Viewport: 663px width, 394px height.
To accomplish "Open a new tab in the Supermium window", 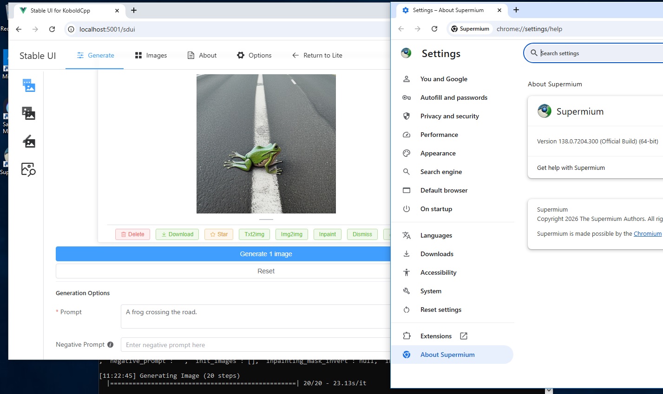I will click(x=516, y=10).
